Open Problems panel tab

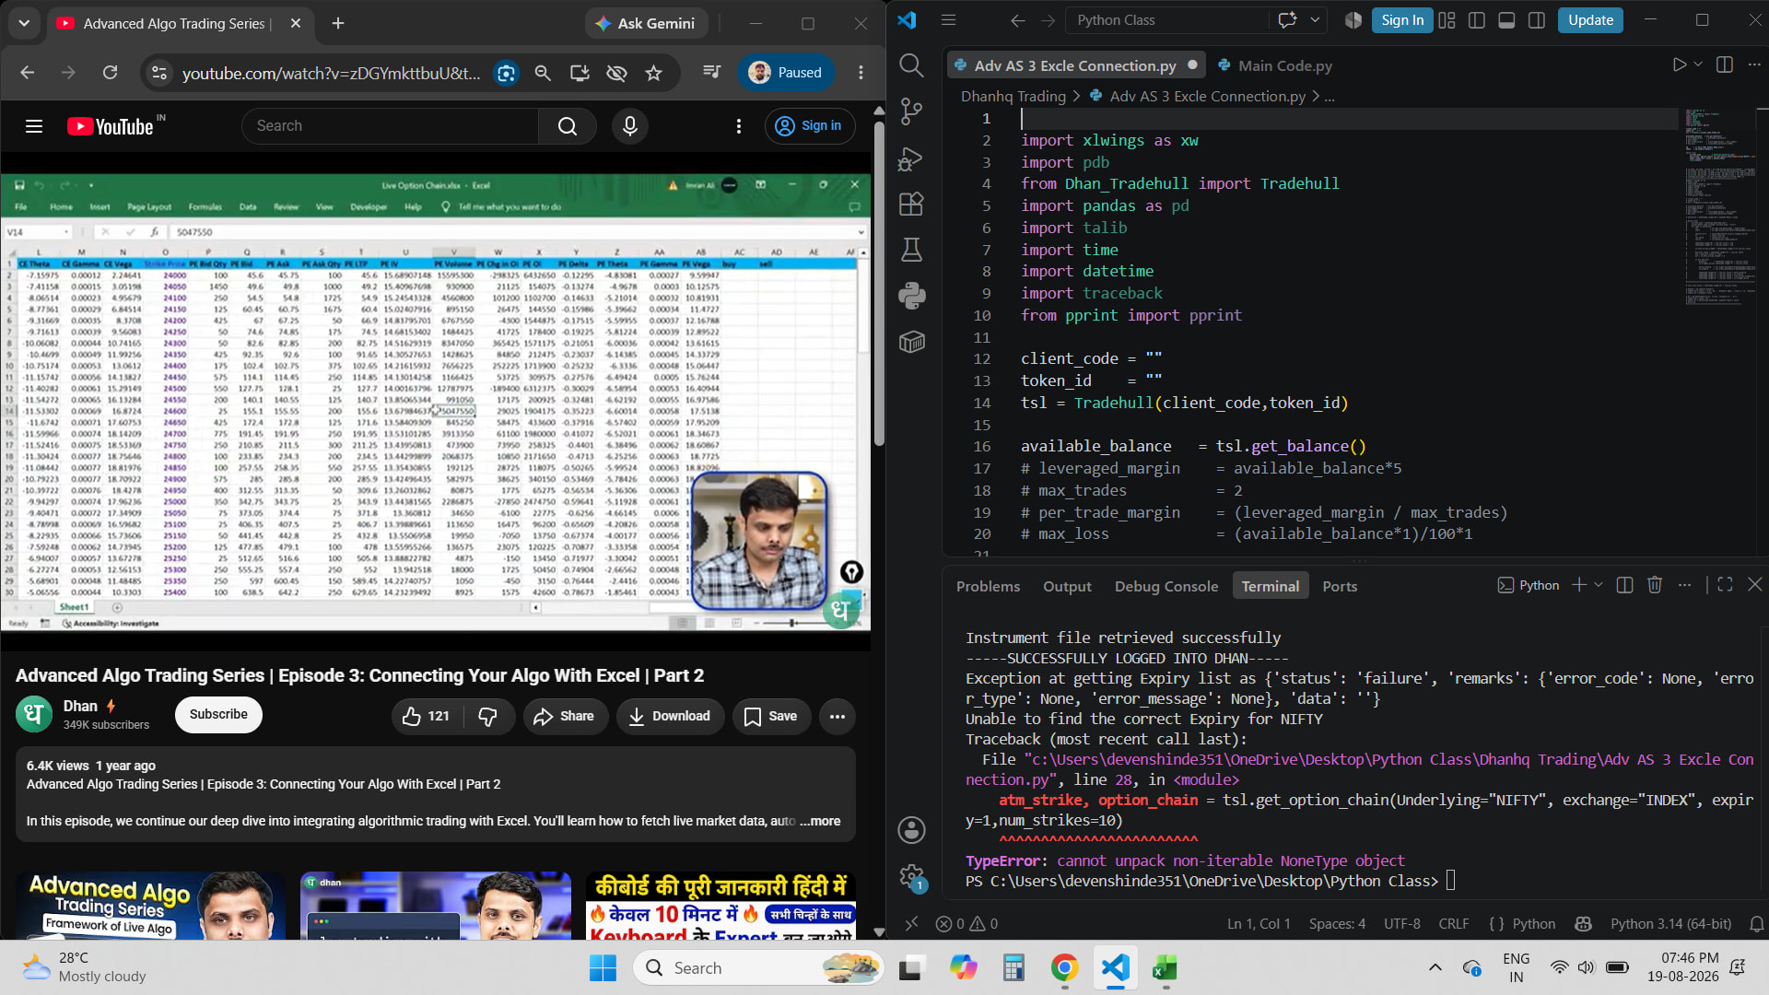[x=988, y=586]
